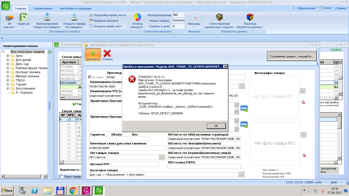The height and width of the screenshot is (196, 349).
Task: Click Открыть товары поставщика icon
Action: pos(74,17)
